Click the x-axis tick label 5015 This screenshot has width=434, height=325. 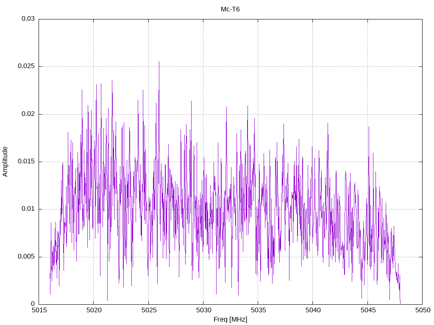coord(39,310)
